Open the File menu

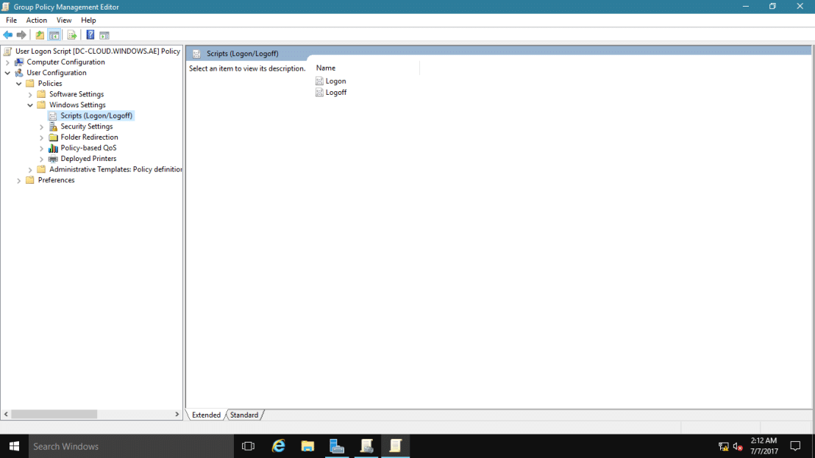coord(12,21)
